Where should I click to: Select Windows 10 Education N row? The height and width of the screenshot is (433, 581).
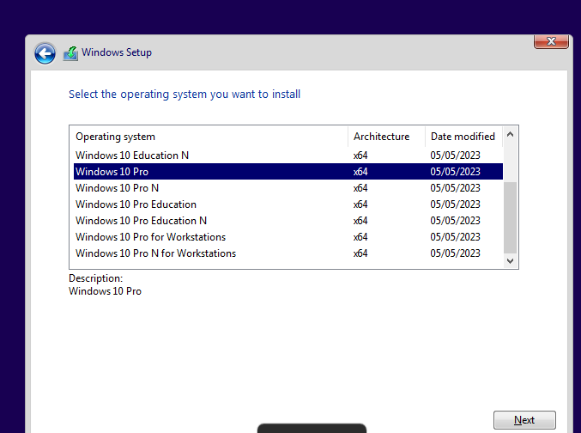(x=288, y=156)
